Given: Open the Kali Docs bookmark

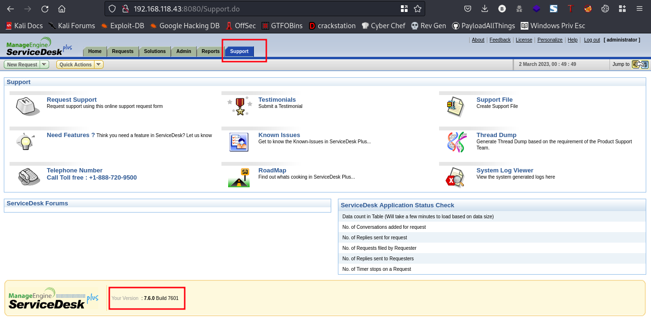Looking at the screenshot, I should click(24, 26).
